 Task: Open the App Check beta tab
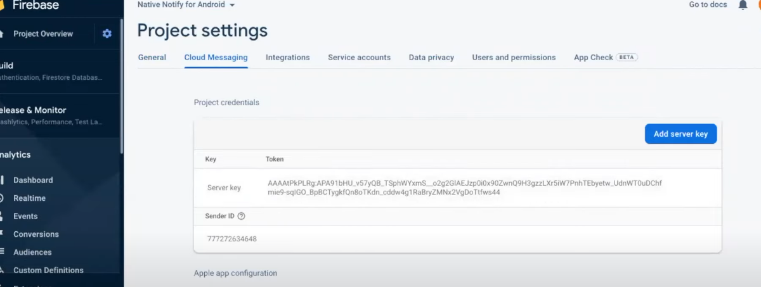pyautogui.click(x=606, y=57)
